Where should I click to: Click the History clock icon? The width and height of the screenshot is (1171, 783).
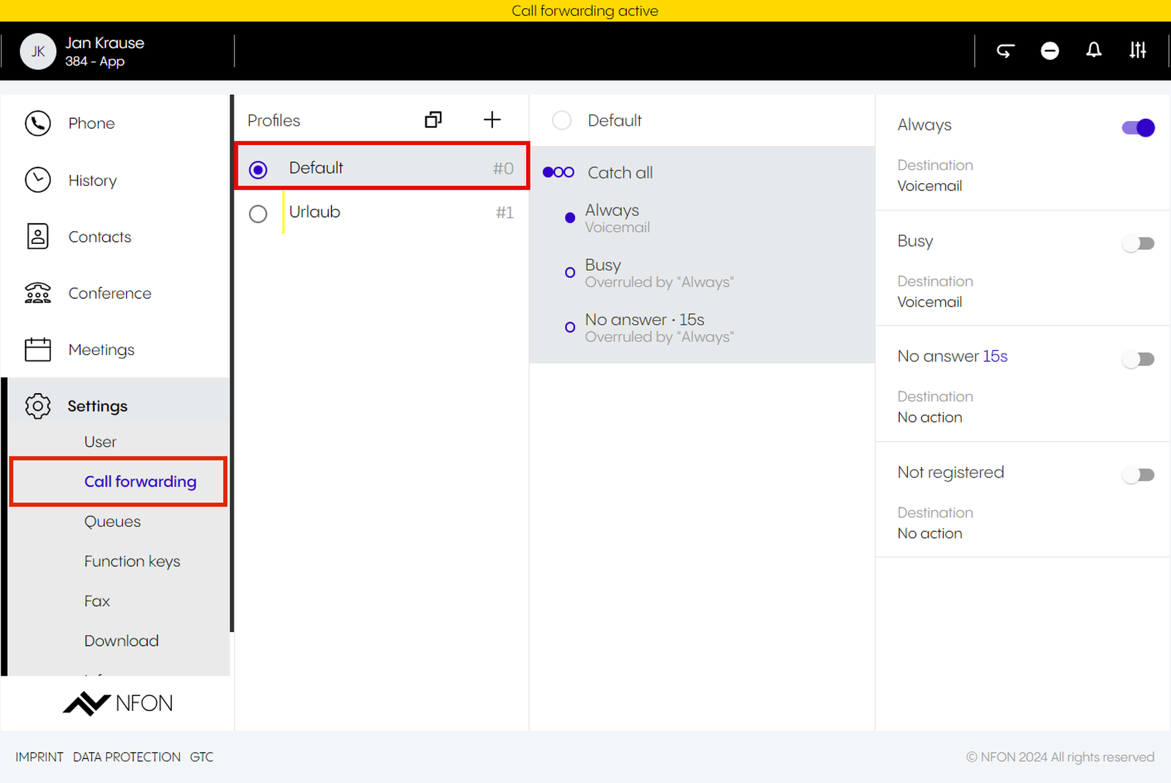coord(37,180)
